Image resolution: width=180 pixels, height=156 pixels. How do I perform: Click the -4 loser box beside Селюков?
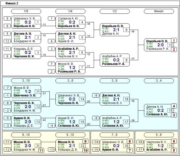[51, 126]
